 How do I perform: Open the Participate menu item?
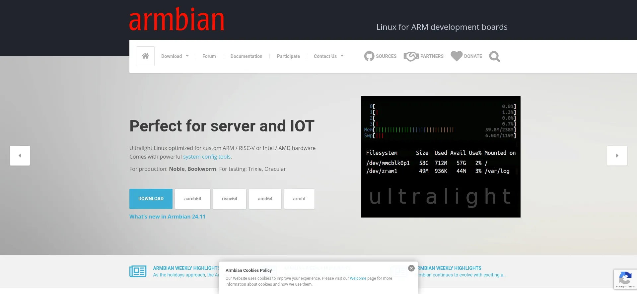[x=288, y=56]
